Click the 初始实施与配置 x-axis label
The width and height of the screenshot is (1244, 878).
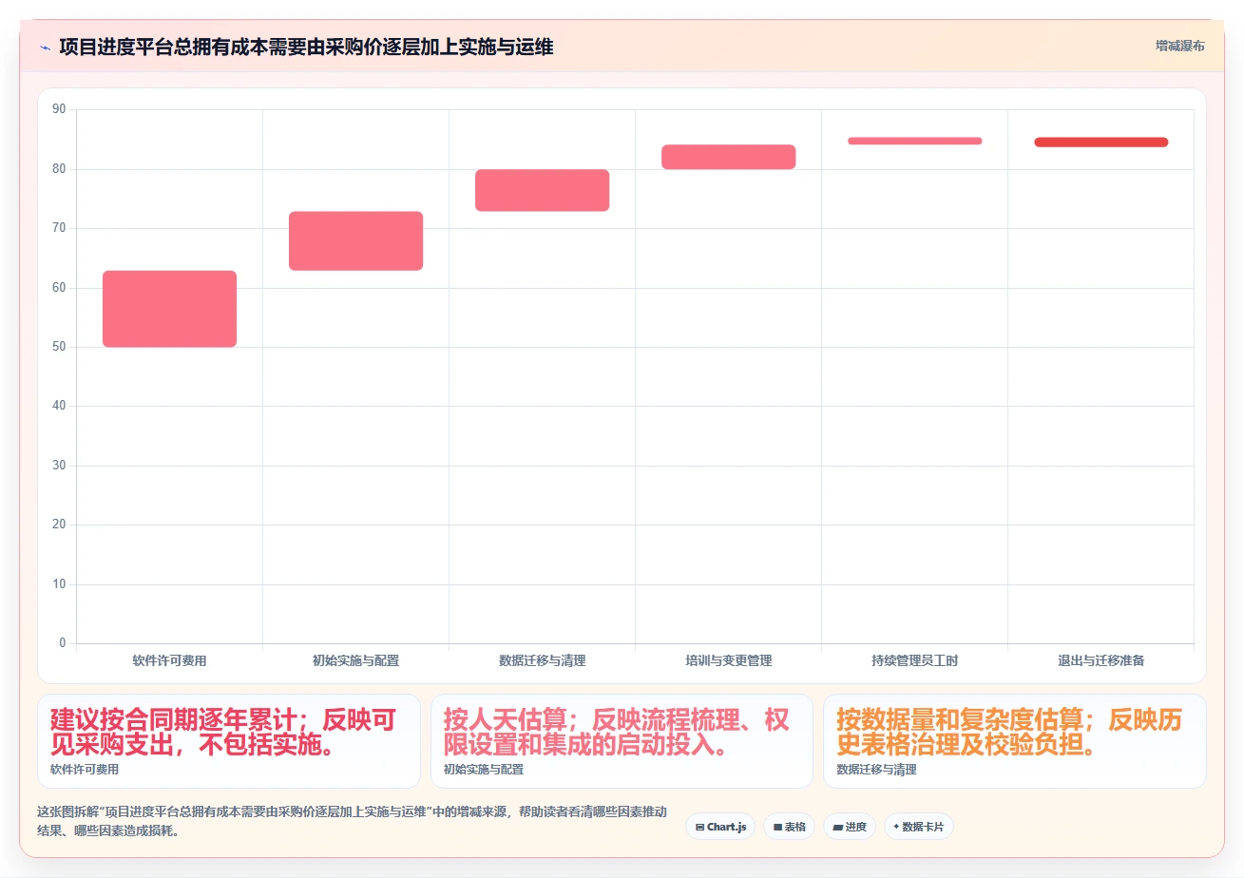point(355,660)
